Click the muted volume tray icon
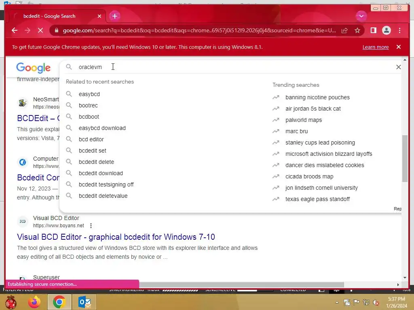Image resolution: width=414 pixels, height=310 pixels. click(376, 303)
